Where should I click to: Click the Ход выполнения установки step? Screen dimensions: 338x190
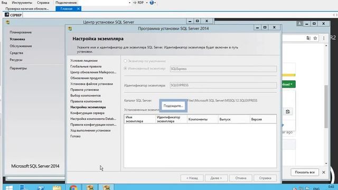[90, 130]
